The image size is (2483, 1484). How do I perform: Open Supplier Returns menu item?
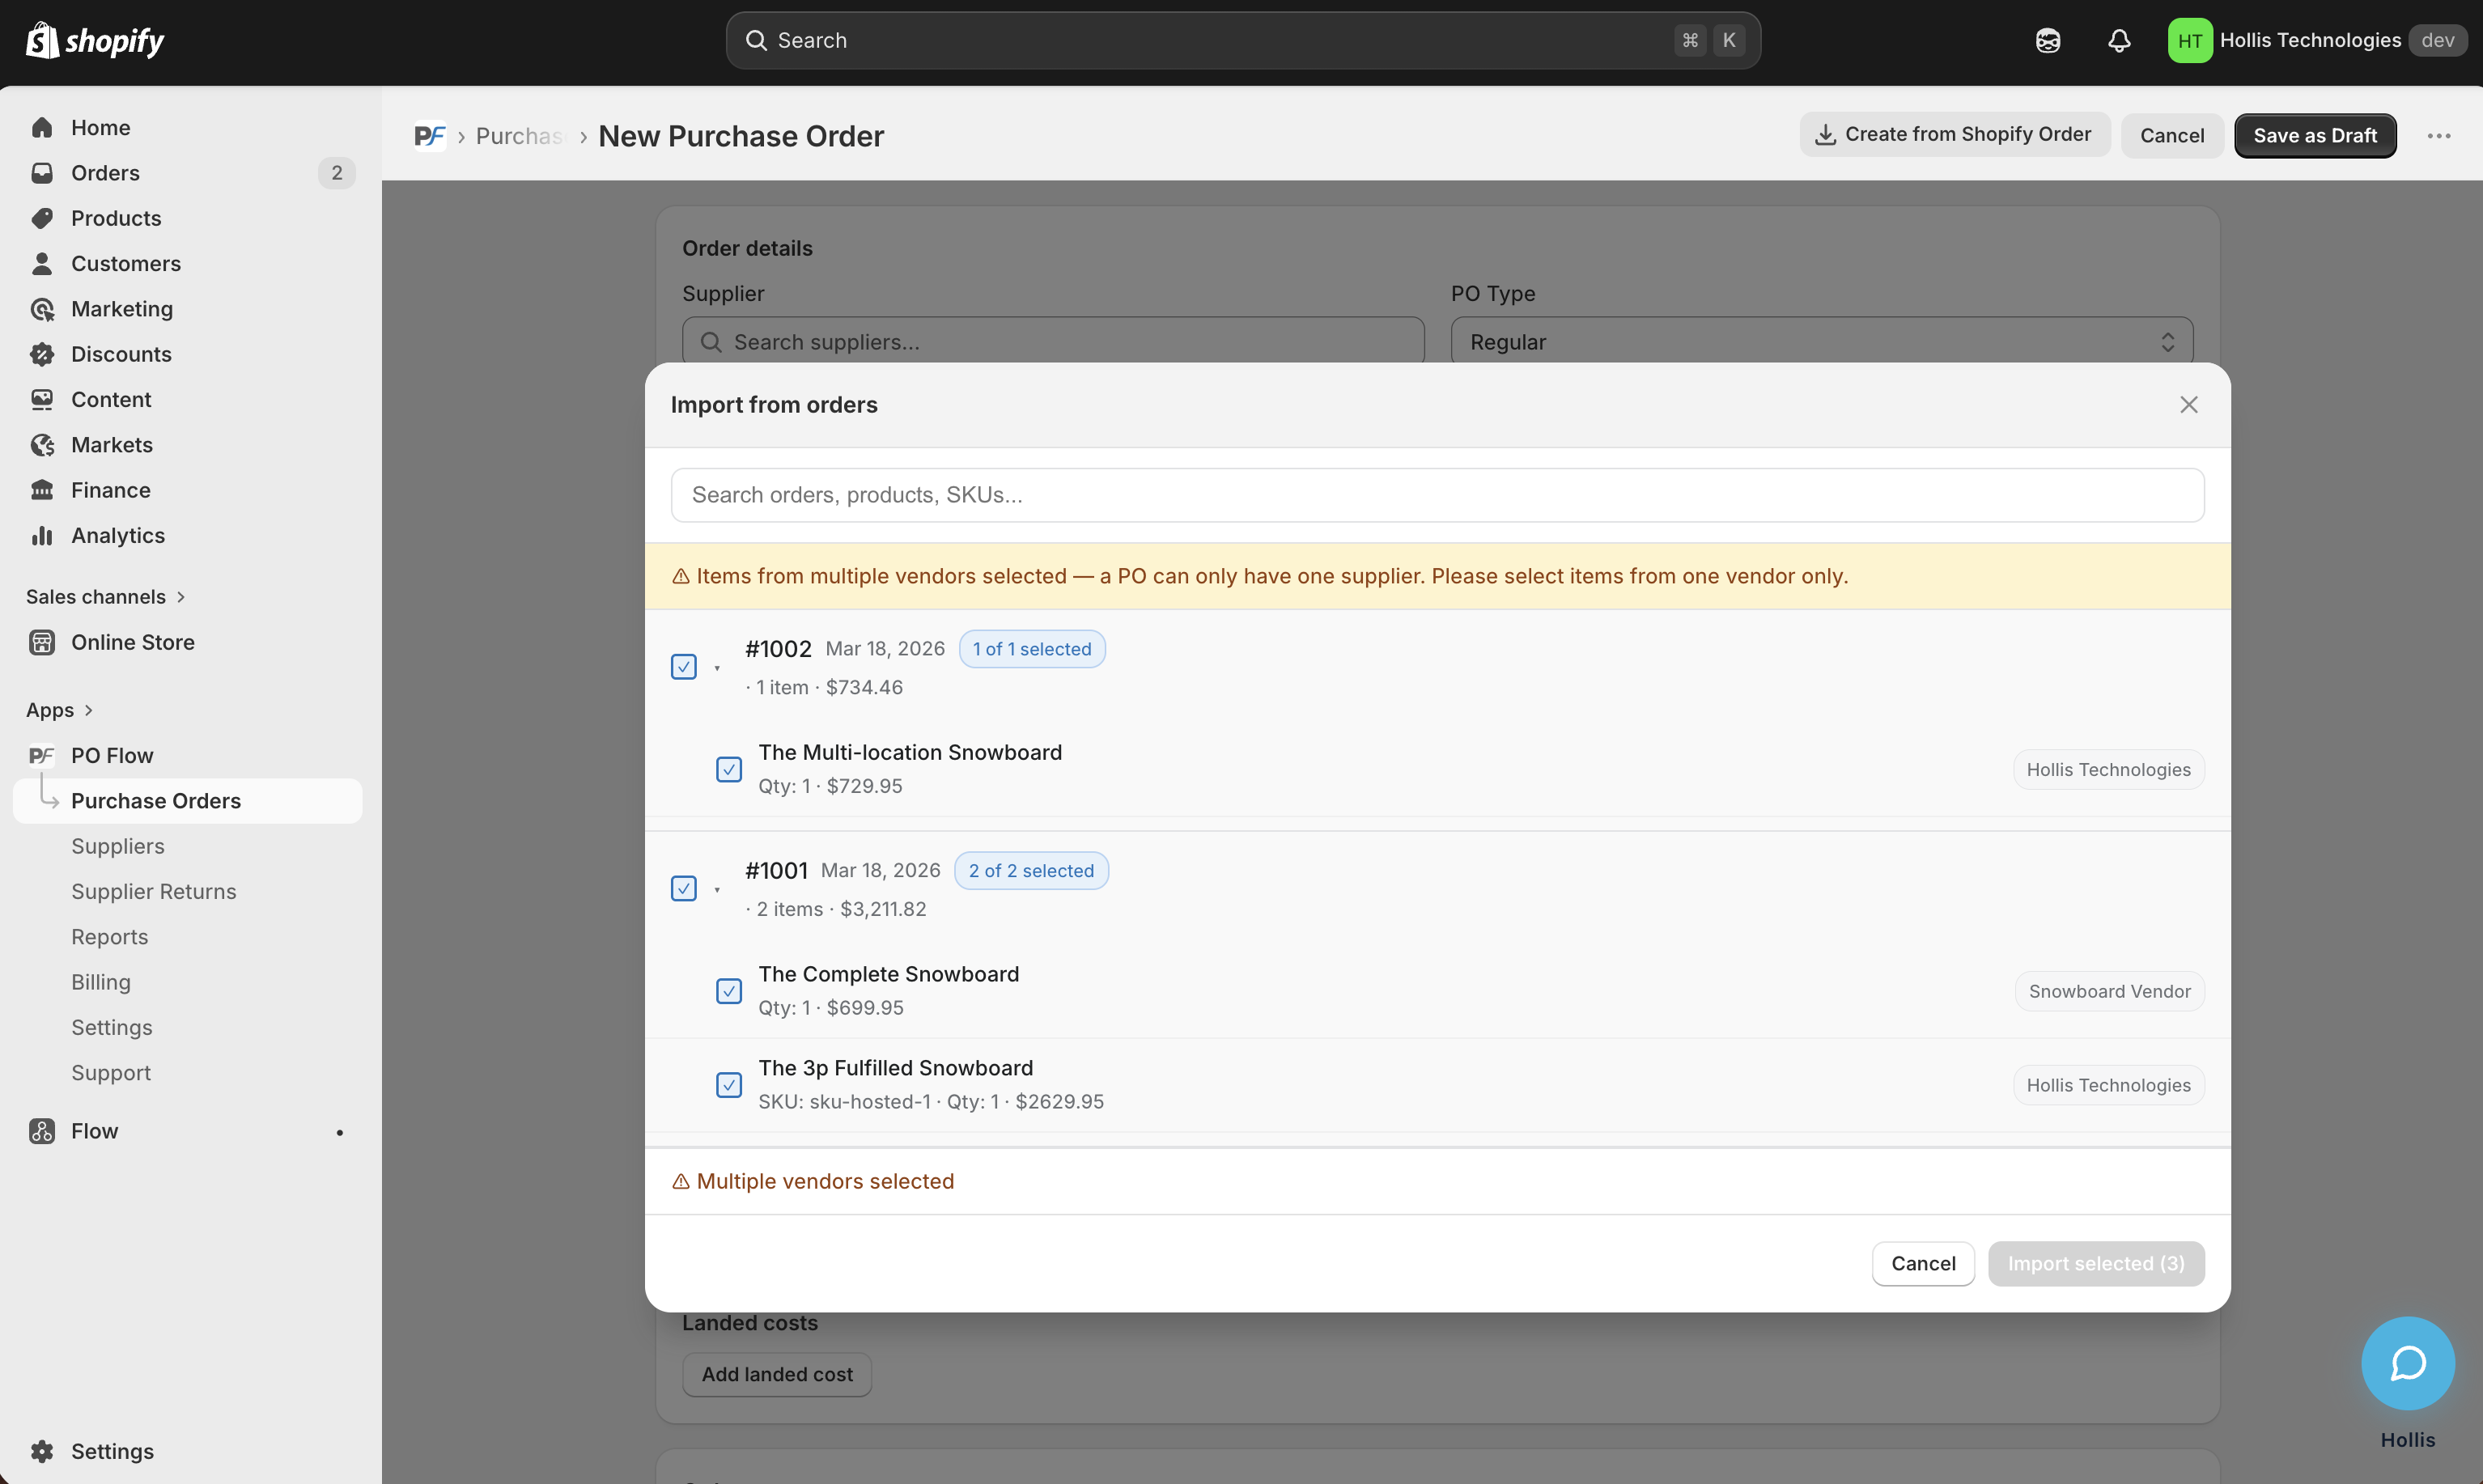153,891
